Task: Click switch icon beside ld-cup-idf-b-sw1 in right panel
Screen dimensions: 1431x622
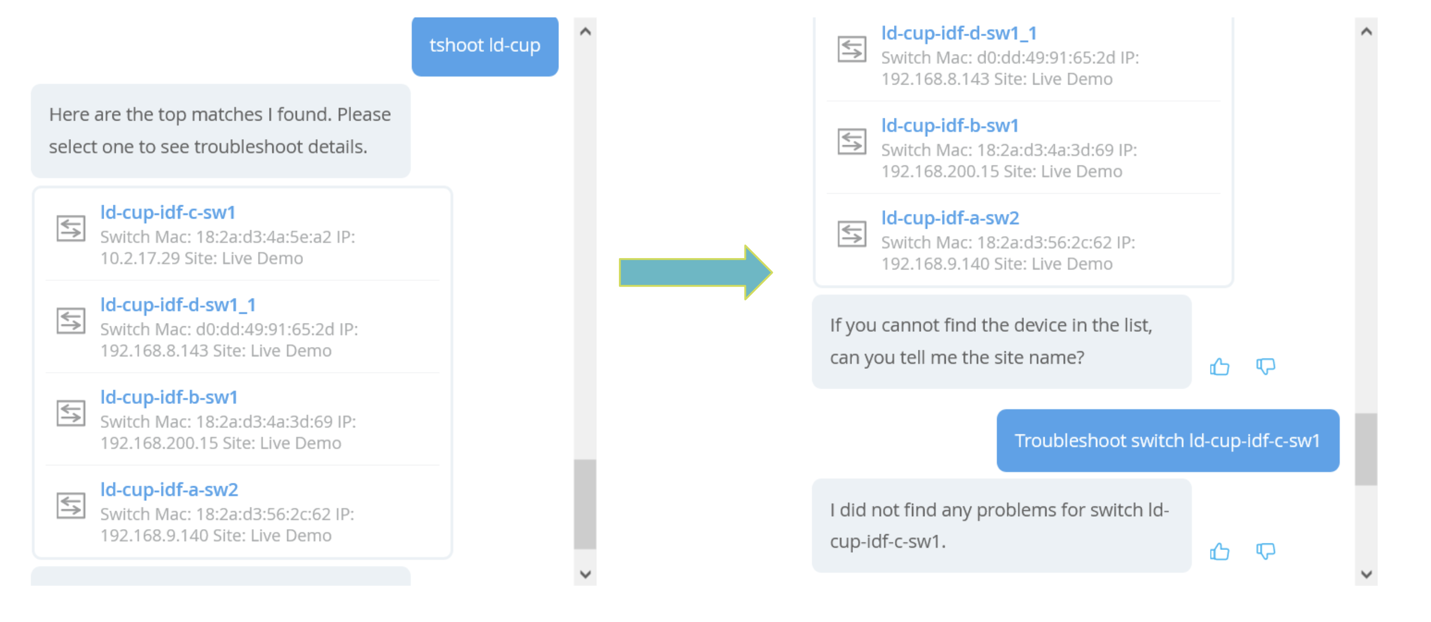Action: (x=851, y=141)
